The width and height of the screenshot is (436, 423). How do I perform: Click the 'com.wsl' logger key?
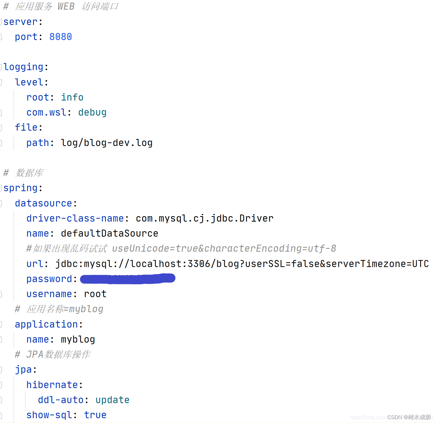[x=46, y=112]
